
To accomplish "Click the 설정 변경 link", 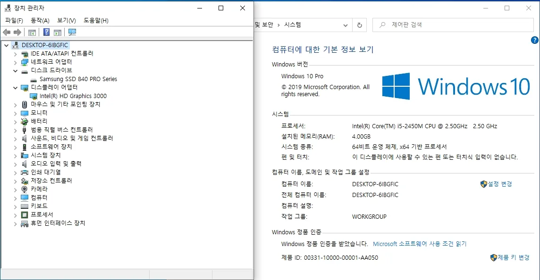I will point(500,184).
